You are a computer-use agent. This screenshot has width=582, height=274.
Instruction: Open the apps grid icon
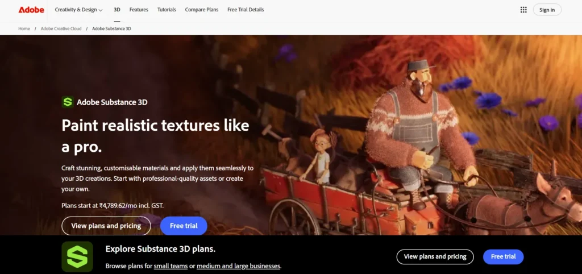coord(523,10)
